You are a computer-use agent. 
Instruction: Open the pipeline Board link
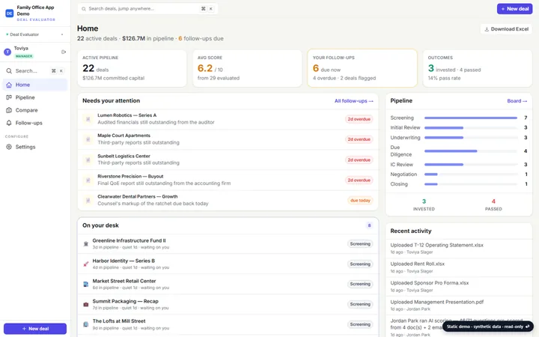point(517,101)
